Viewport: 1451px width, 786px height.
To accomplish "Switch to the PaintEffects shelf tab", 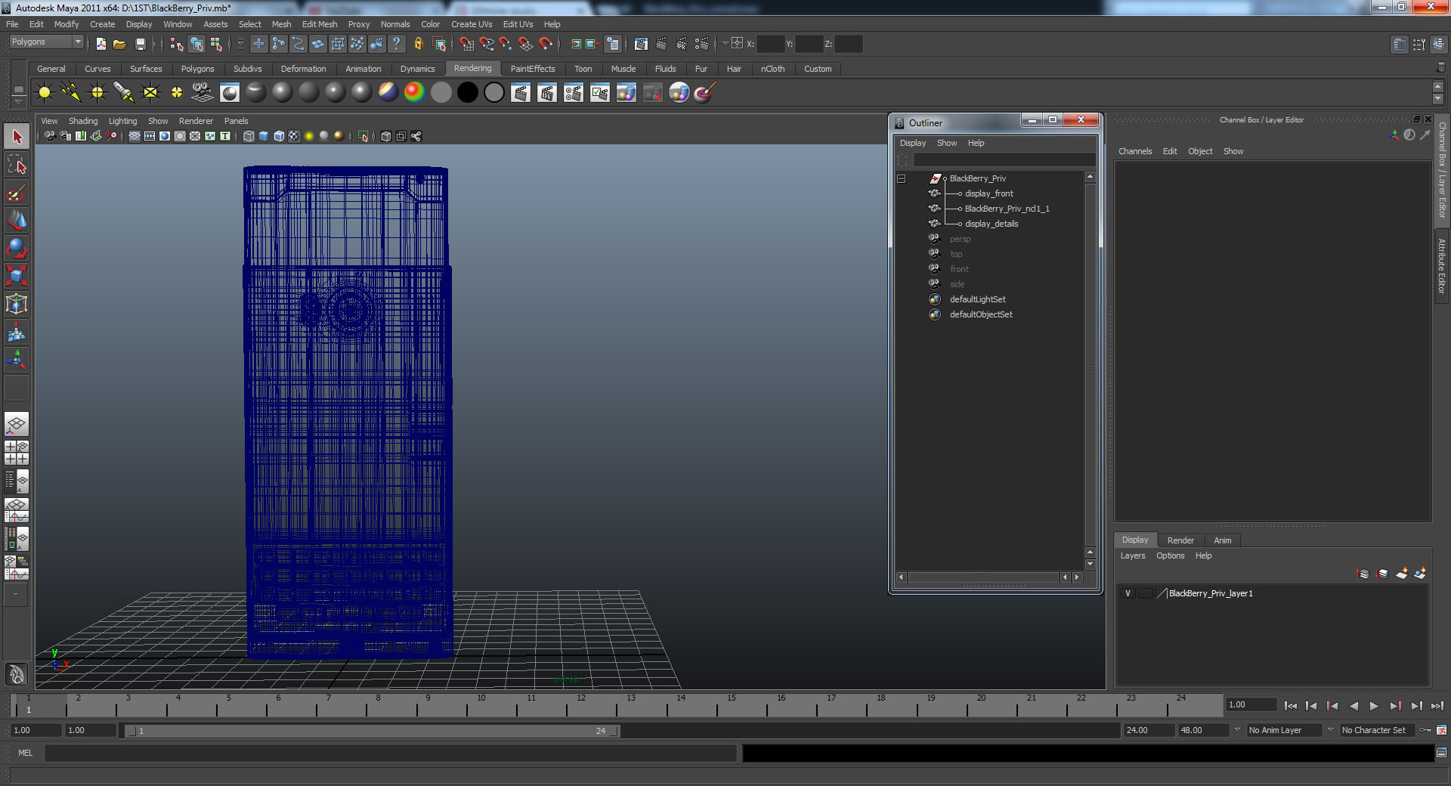I will point(532,69).
